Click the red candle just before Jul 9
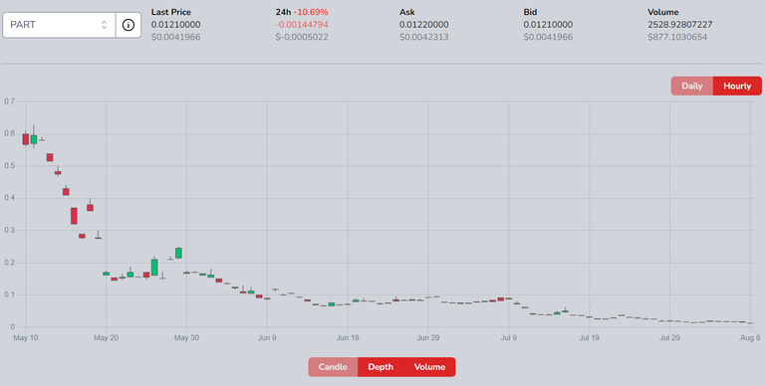Image resolution: width=765 pixels, height=386 pixels. [501, 299]
